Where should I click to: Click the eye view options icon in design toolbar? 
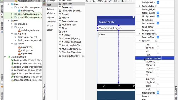(x=87, y=1)
